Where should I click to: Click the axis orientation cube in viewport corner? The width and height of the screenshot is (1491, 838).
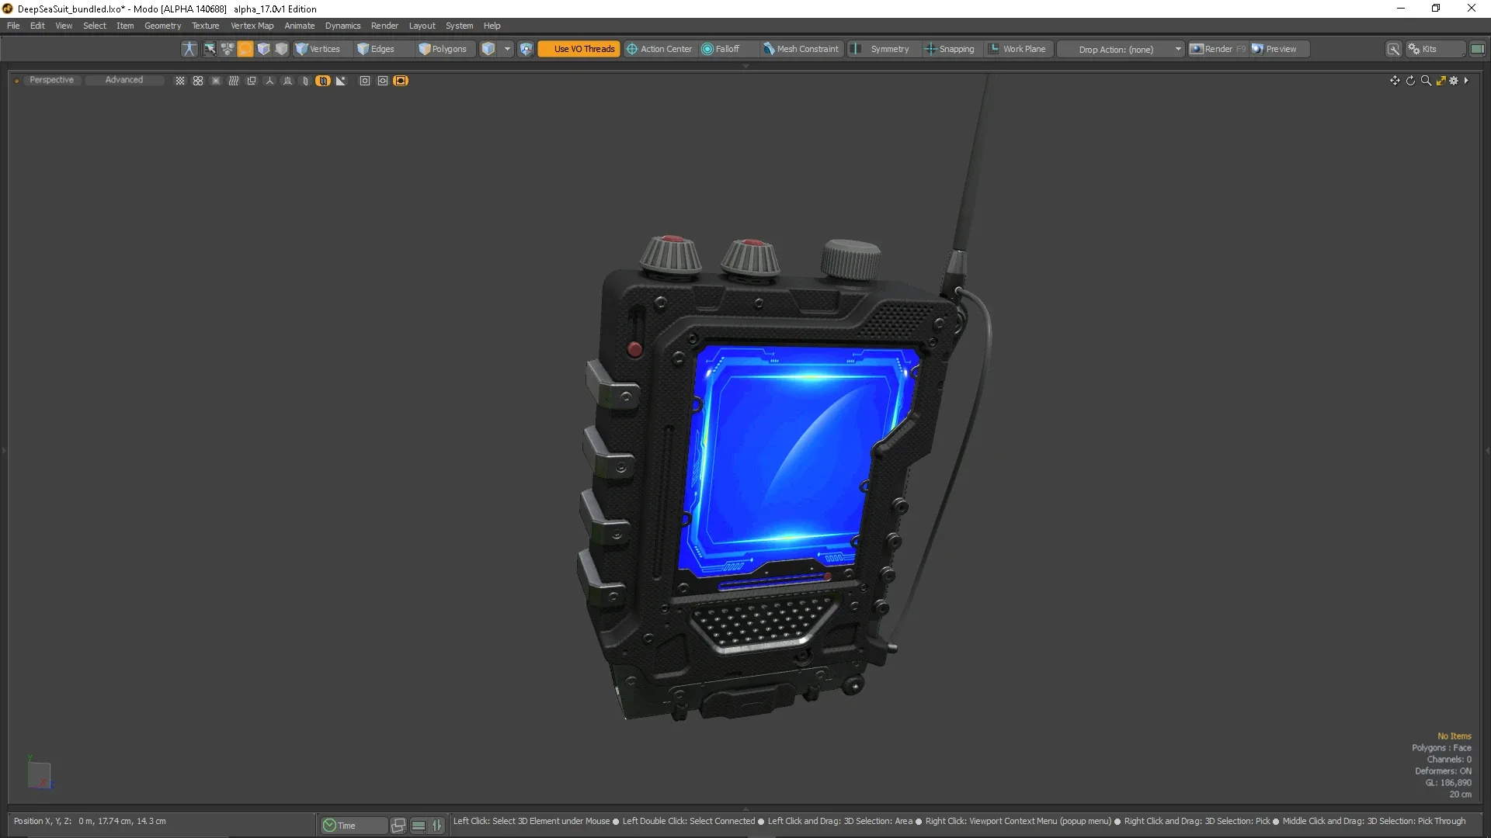coord(39,774)
